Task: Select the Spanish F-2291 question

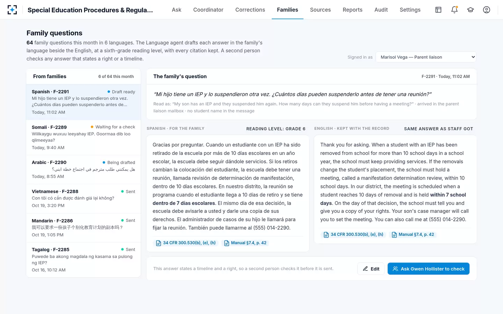Action: (83, 102)
